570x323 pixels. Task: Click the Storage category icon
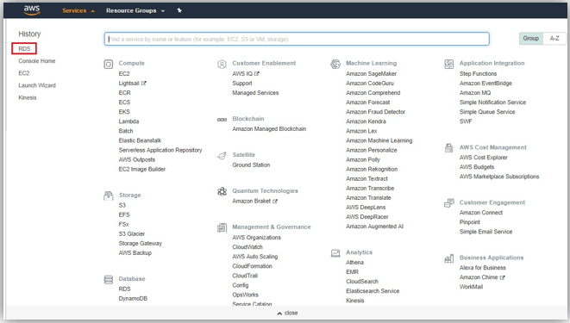pos(109,196)
